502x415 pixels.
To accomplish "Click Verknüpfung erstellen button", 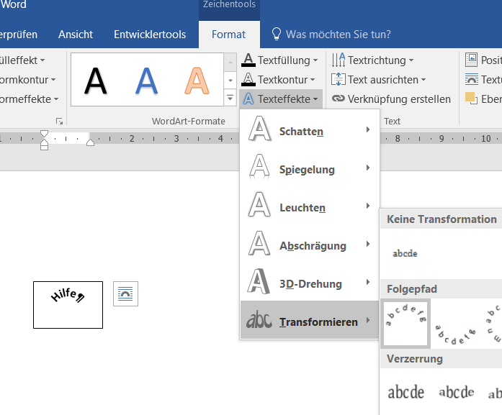I will tap(391, 99).
